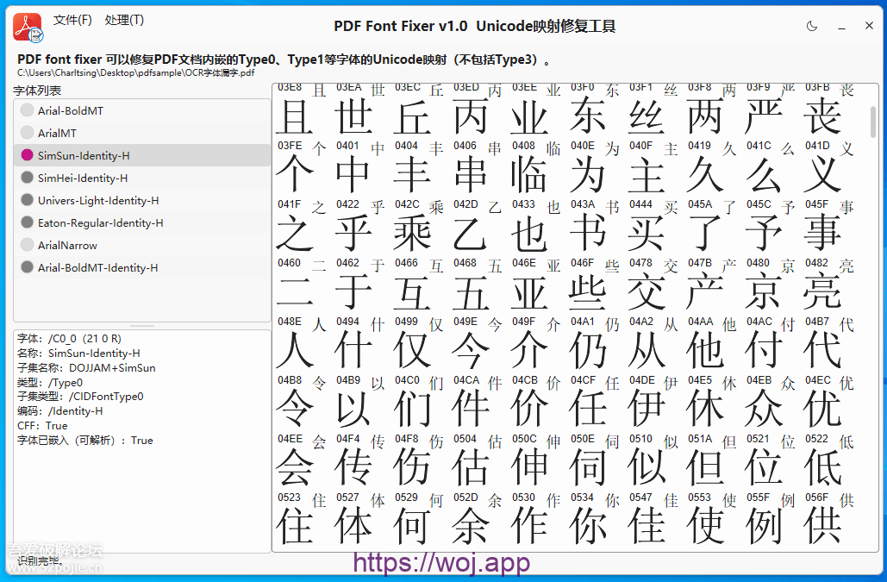This screenshot has width=887, height=582.
Task: Click the magenta circle beside SimSun-Identity-H
Action: pos(27,155)
